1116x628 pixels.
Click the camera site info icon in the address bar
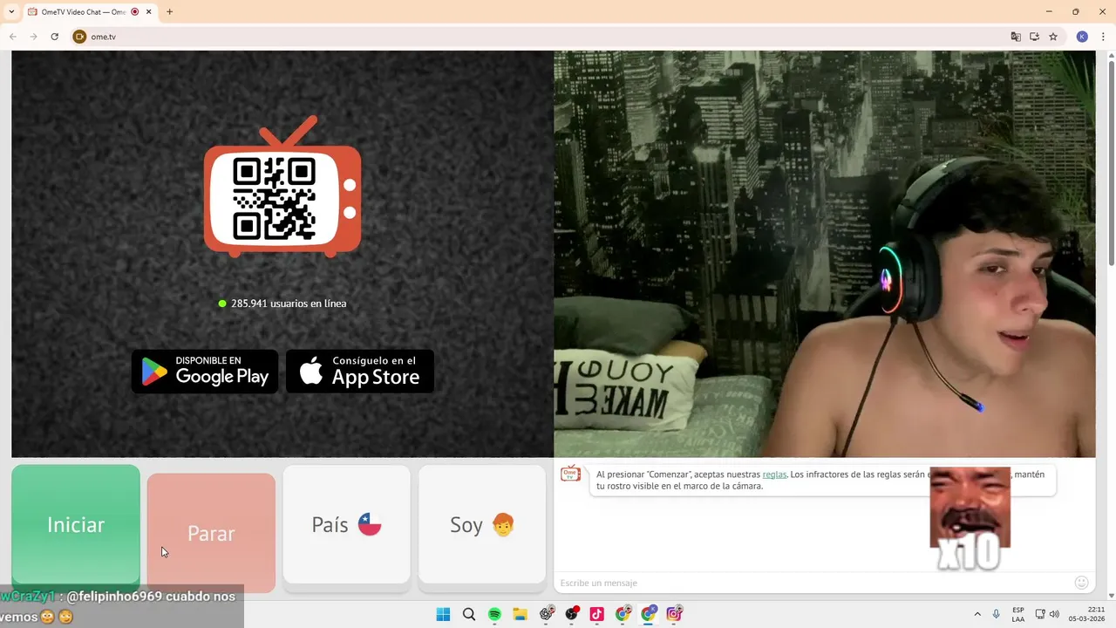[x=79, y=37]
